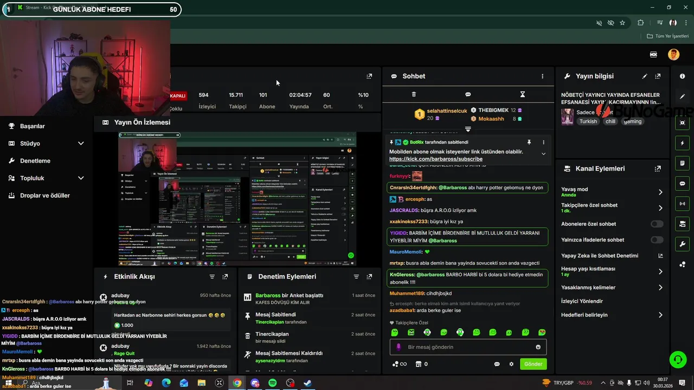The height and width of the screenshot is (390, 694).
Task: Select the gaming tag
Action: [x=632, y=121]
